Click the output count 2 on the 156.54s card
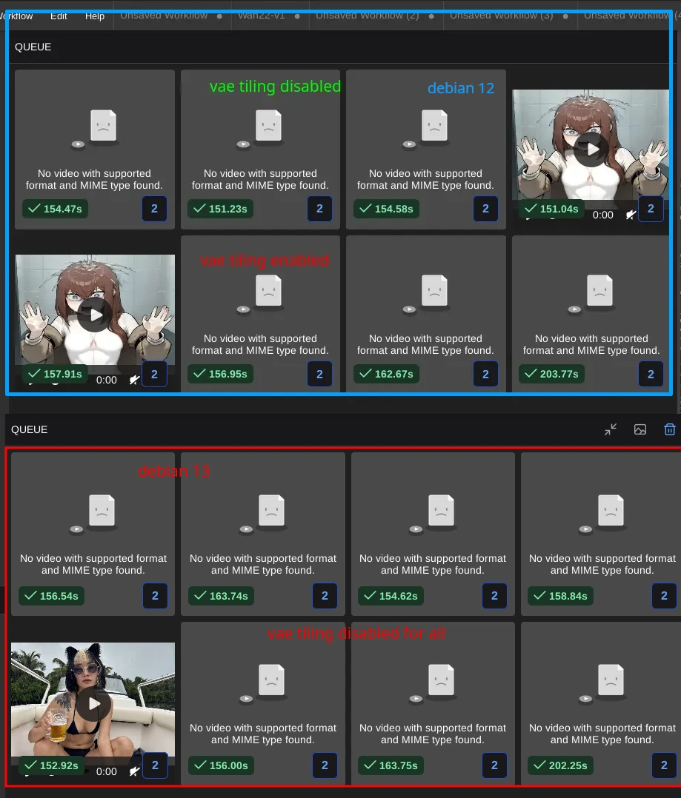The height and width of the screenshot is (798, 681). 156,596
